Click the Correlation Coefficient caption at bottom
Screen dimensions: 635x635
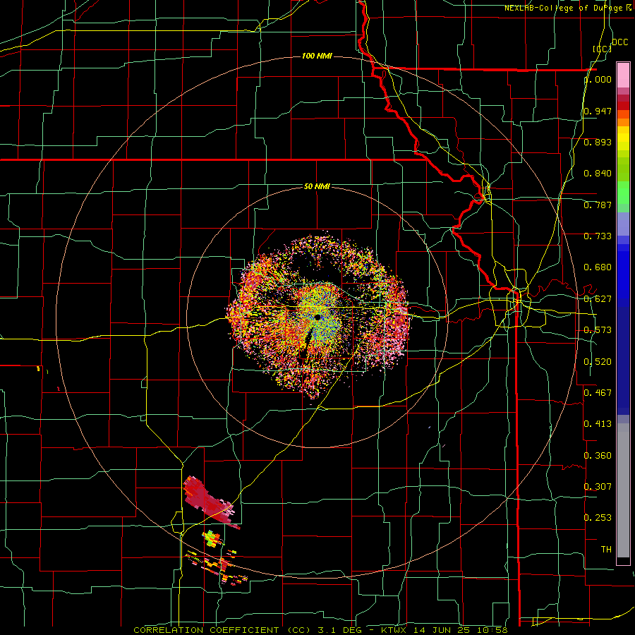pyautogui.click(x=320, y=630)
